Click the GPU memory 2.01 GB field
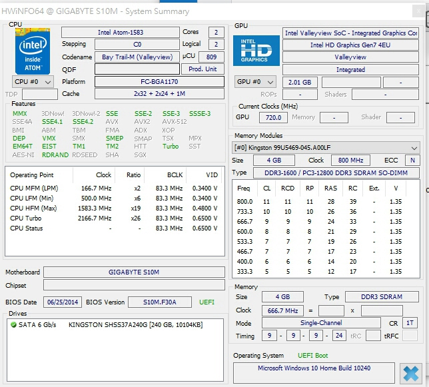The height and width of the screenshot is (387, 429). point(300,82)
